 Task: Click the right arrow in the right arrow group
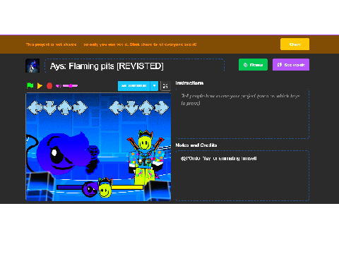point(162,107)
